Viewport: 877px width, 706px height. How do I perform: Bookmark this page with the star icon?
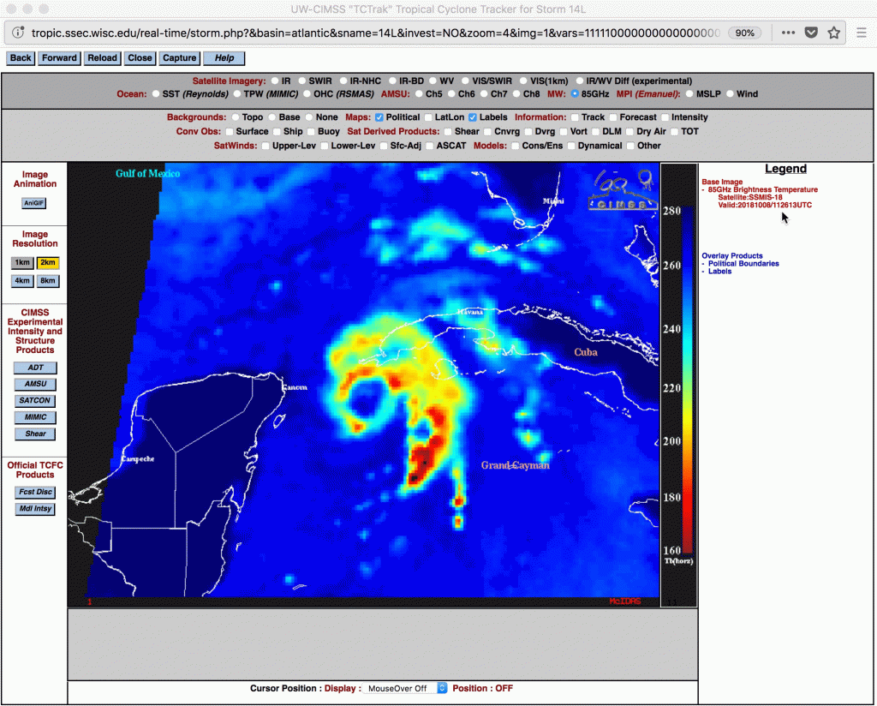[x=832, y=32]
